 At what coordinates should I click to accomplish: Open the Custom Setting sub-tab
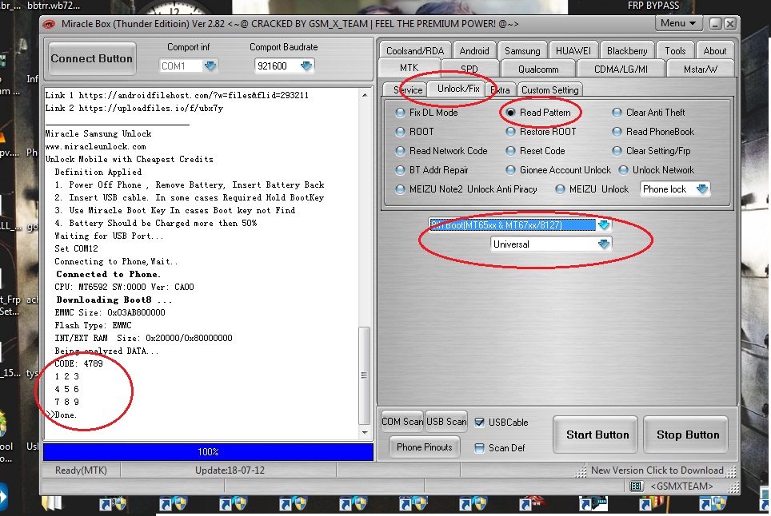pyautogui.click(x=549, y=89)
